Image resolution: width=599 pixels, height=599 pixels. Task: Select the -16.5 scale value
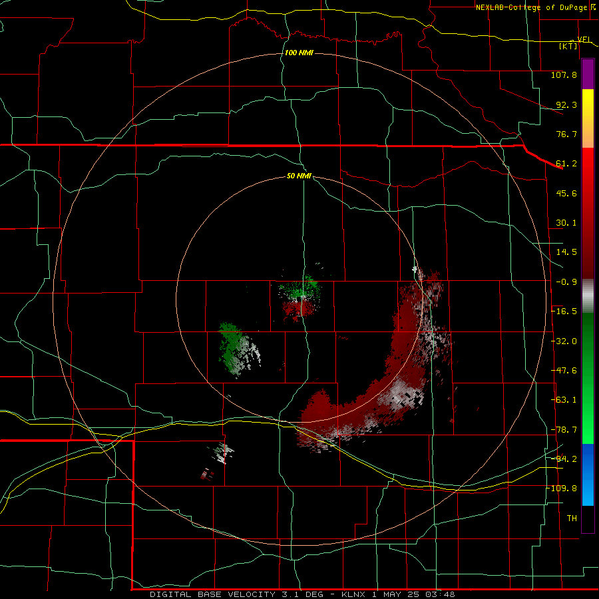point(564,311)
